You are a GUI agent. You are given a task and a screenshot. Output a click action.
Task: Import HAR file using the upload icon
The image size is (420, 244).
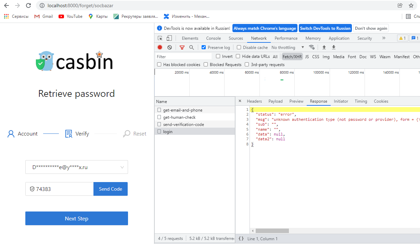click(324, 47)
